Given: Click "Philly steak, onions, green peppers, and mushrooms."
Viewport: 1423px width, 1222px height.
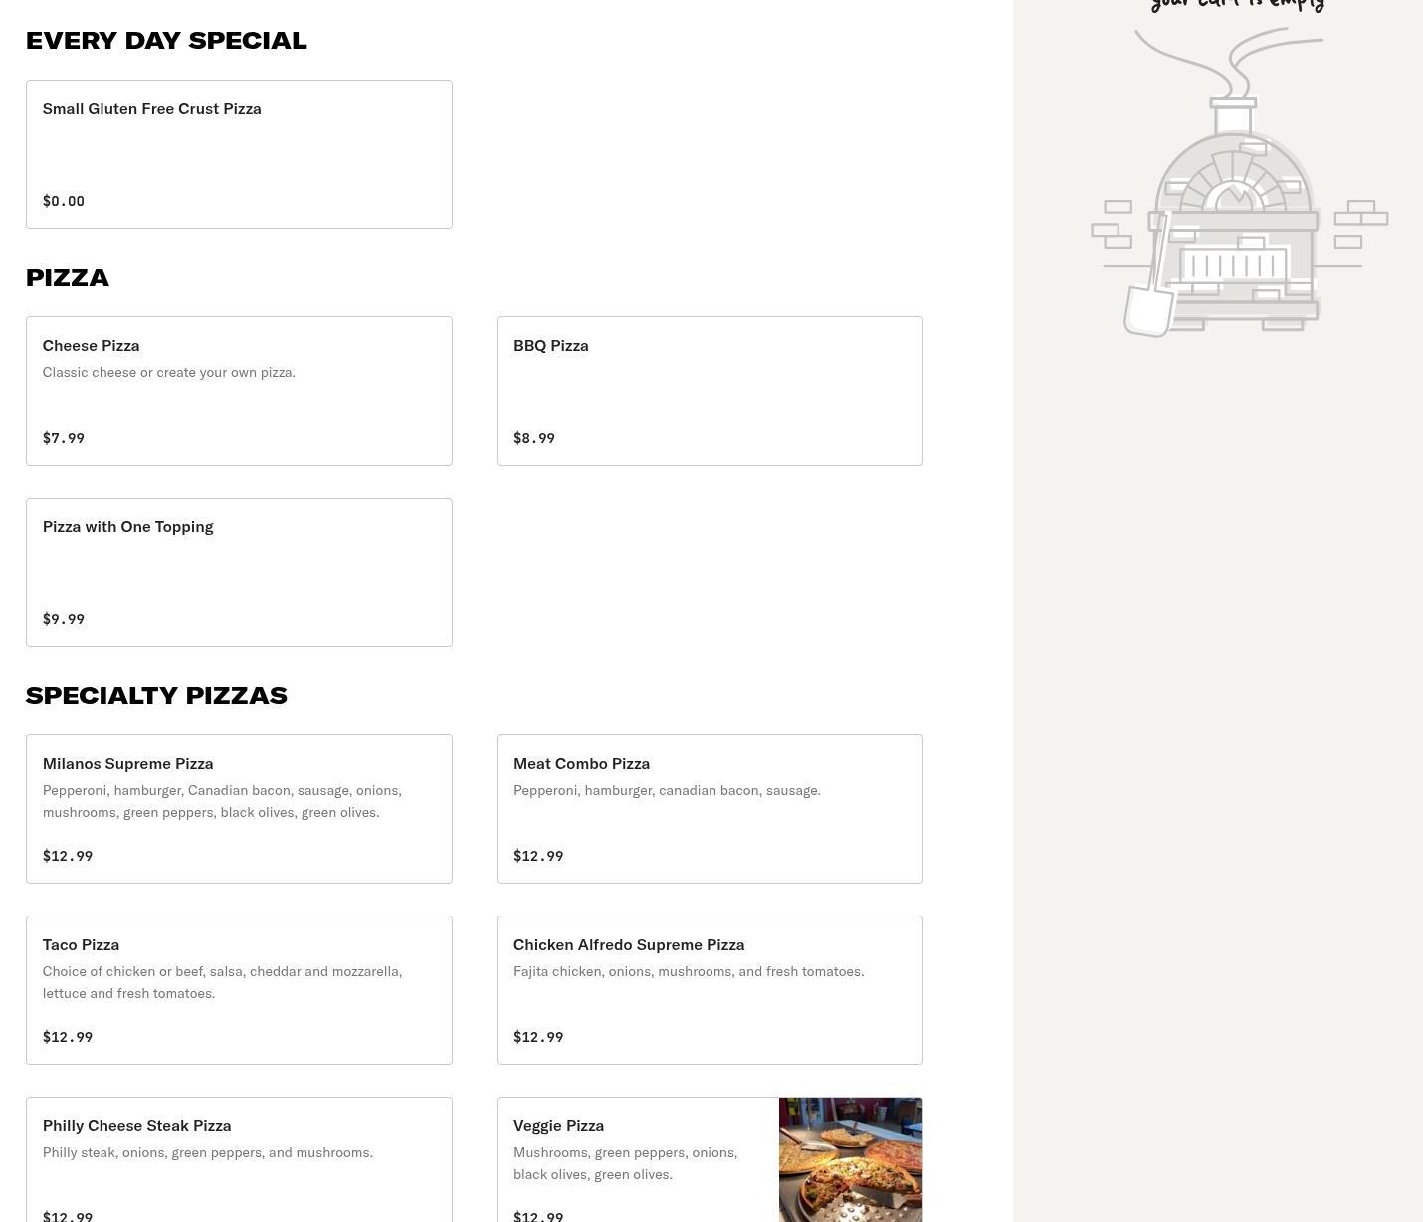Looking at the screenshot, I should tap(208, 1152).
